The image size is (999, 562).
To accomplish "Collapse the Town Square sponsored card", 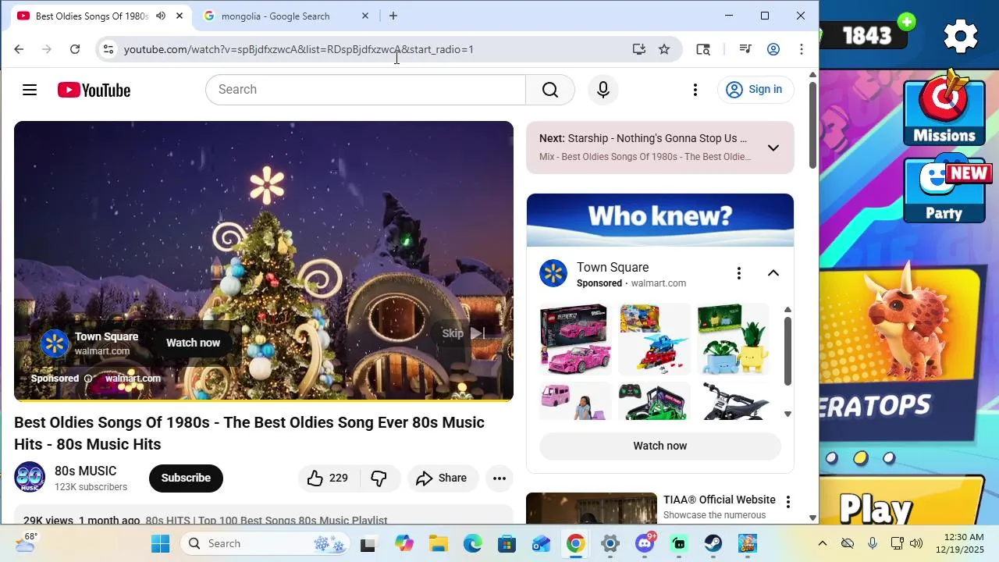I will [x=773, y=273].
